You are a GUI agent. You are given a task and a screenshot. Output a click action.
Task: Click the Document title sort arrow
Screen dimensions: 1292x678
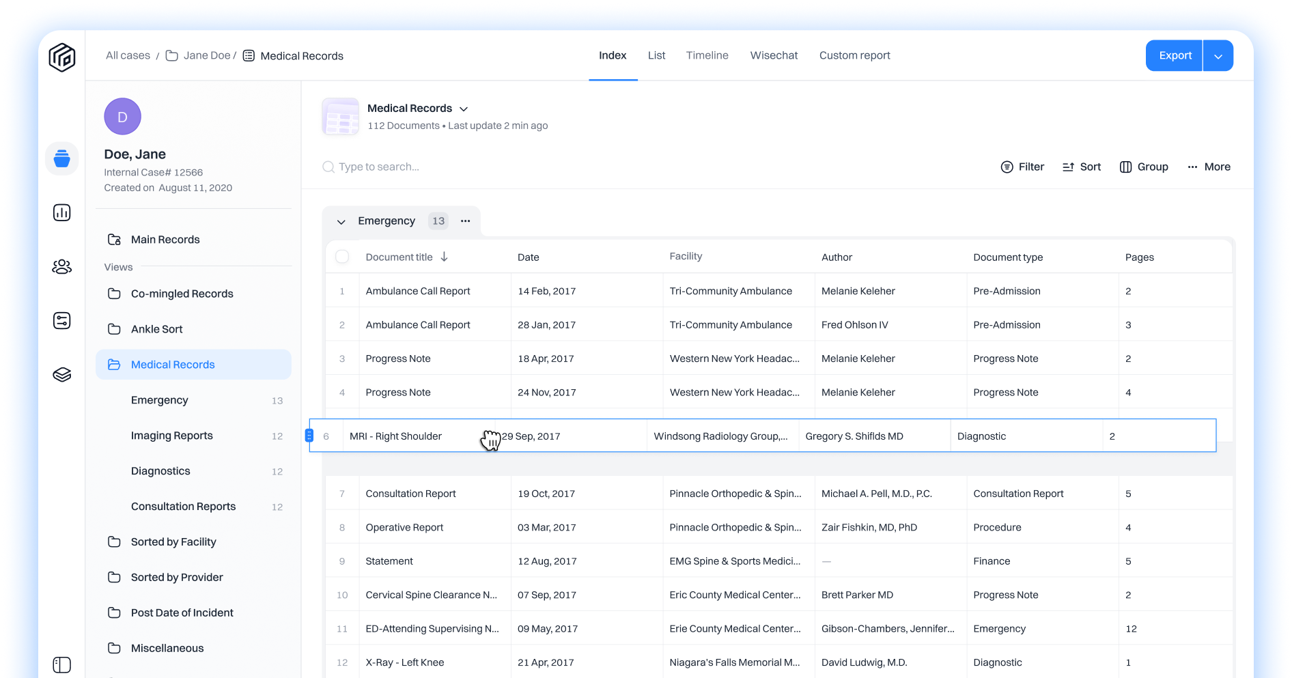[x=445, y=257]
